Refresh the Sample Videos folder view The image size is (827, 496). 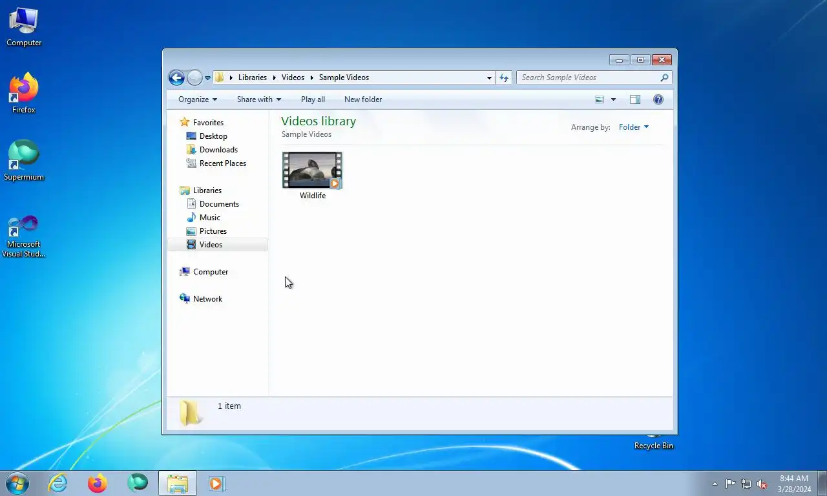tap(504, 77)
